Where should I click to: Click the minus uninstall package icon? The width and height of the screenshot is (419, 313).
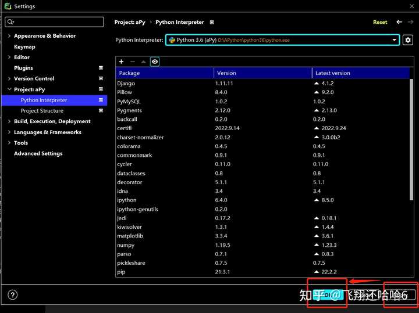tap(133, 62)
